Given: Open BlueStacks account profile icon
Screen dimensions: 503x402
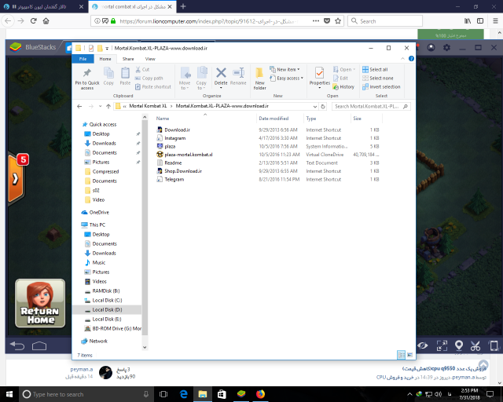Looking at the screenshot, I should pyautogui.click(x=431, y=47).
